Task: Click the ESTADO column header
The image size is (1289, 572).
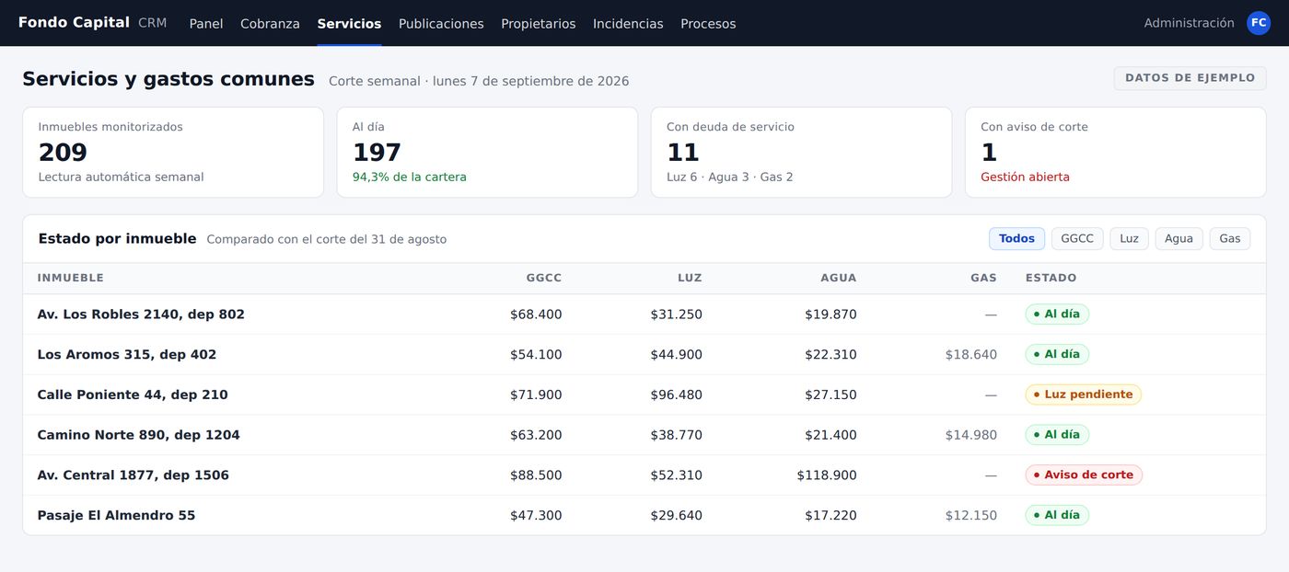Action: pos(1051,278)
